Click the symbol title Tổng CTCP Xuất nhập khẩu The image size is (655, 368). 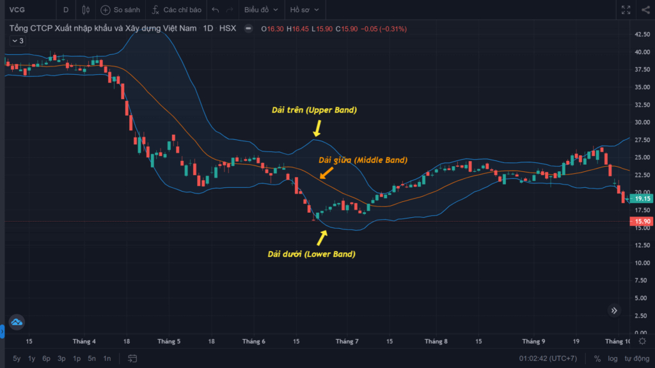(x=103, y=28)
